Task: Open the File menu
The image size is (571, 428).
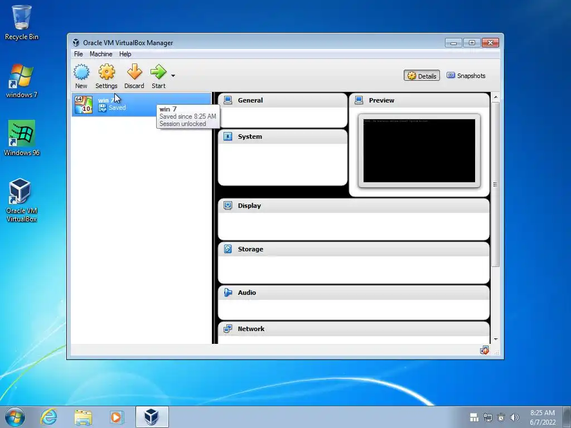Action: (x=78, y=54)
